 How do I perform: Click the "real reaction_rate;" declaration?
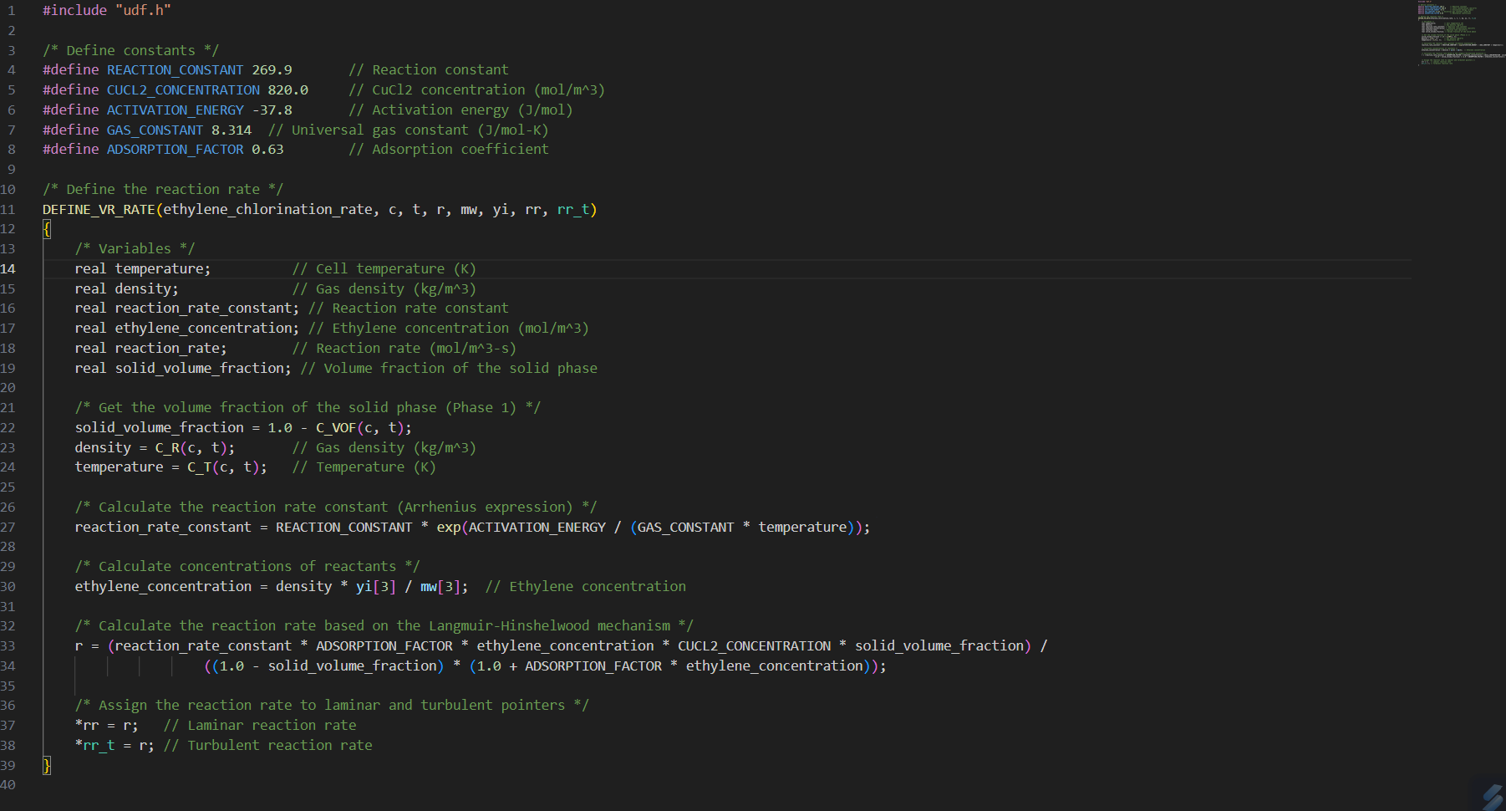click(x=151, y=348)
